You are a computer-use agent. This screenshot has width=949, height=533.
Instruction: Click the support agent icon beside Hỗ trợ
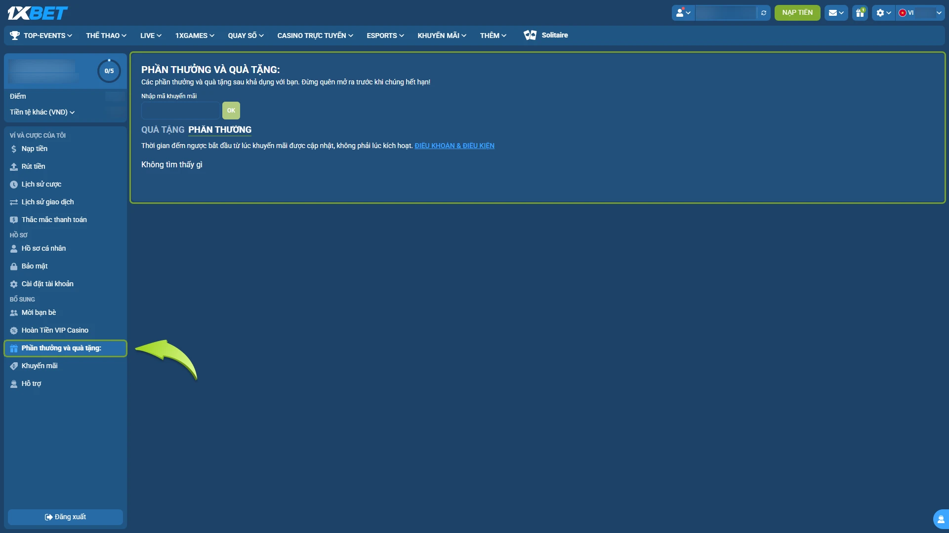[x=14, y=384]
